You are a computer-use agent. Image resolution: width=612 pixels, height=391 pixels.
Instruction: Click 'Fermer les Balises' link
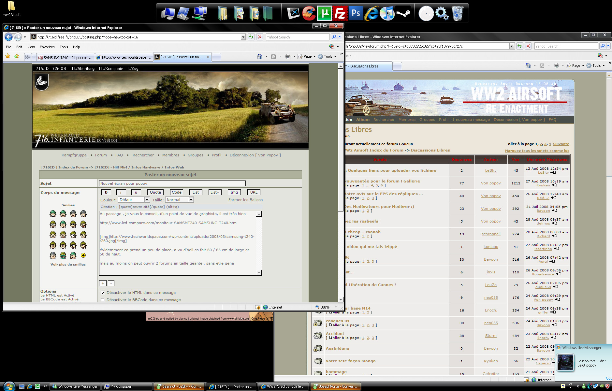[245, 200]
